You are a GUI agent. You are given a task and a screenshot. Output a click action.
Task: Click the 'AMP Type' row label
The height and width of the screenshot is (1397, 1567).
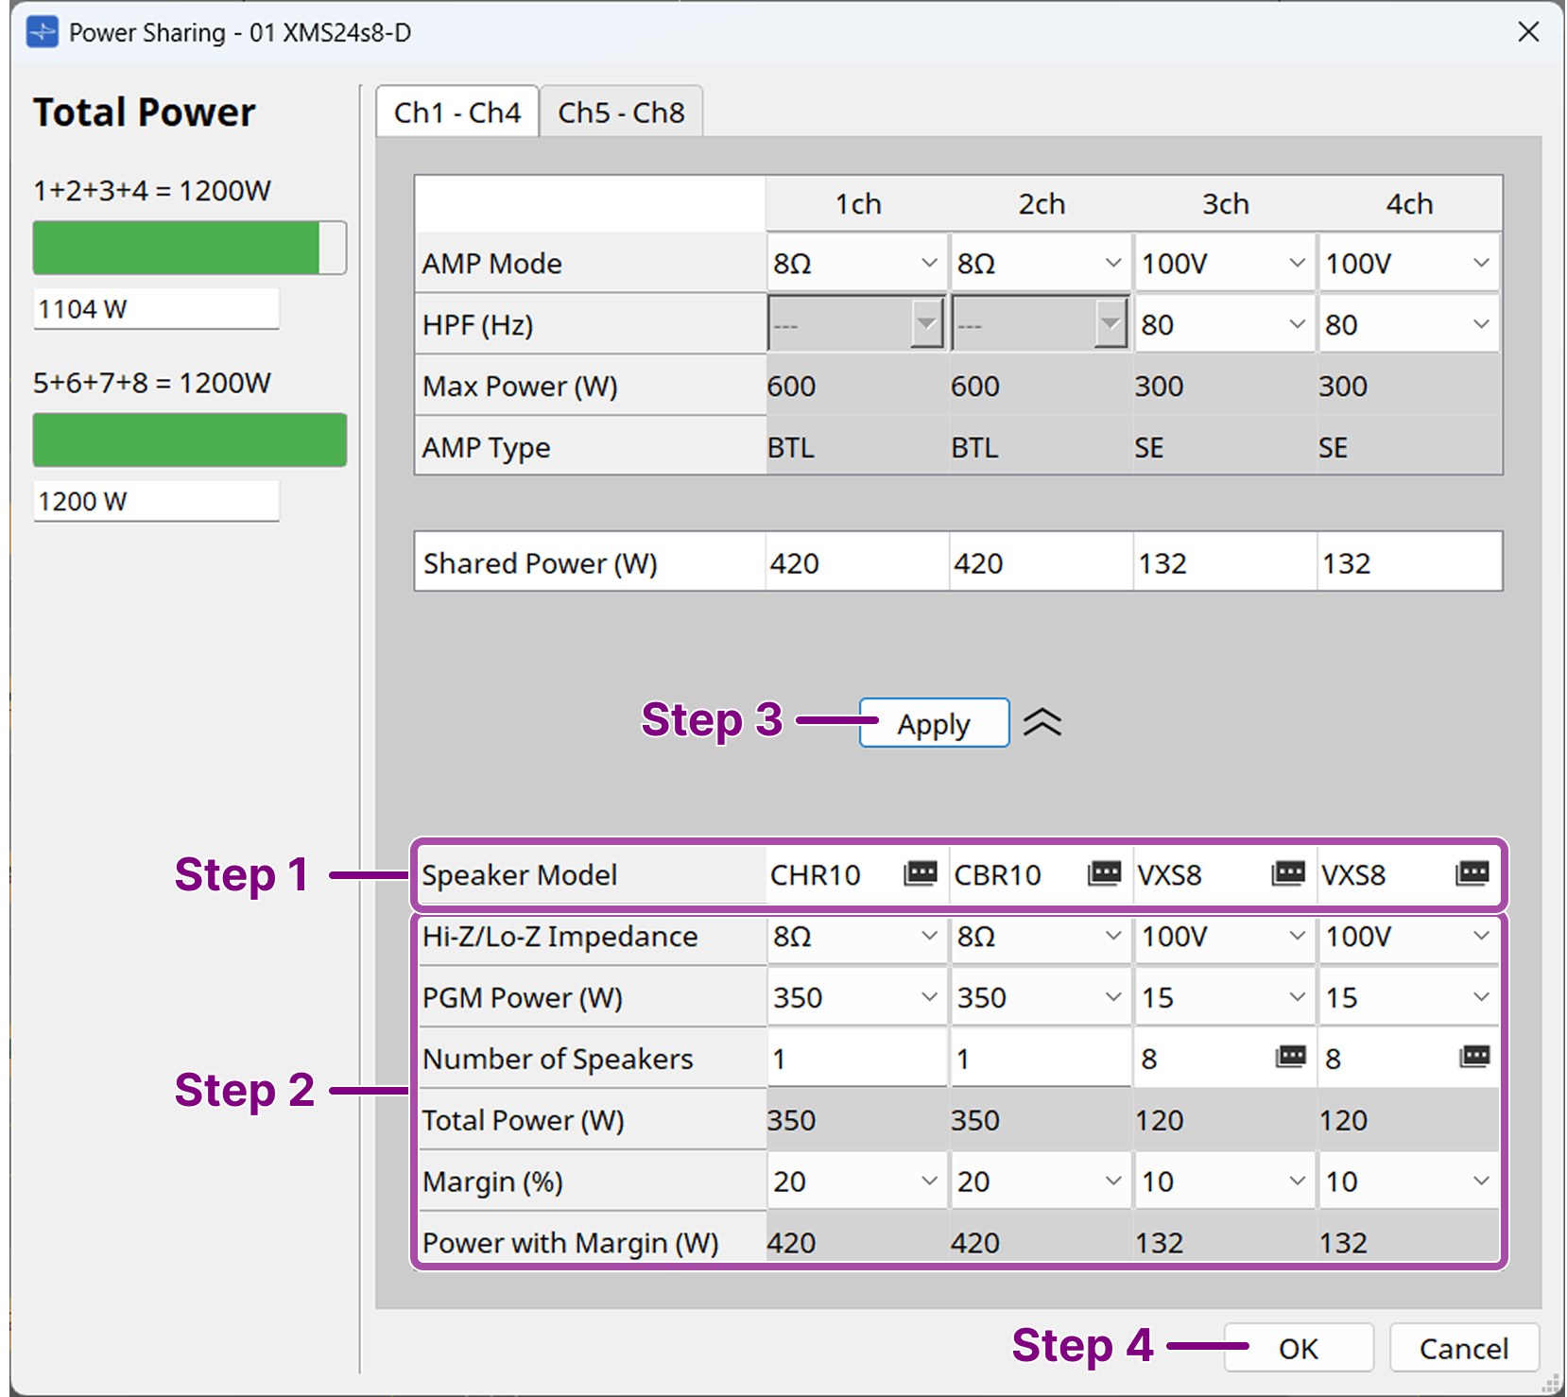(x=486, y=447)
